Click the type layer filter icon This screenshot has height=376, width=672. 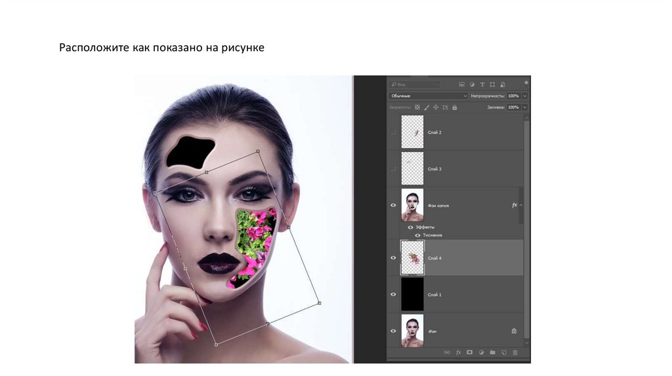[482, 85]
